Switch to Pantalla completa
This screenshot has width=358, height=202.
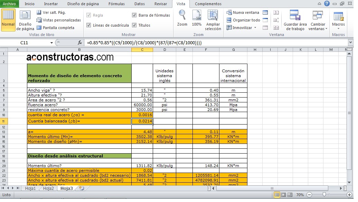pos(56,28)
